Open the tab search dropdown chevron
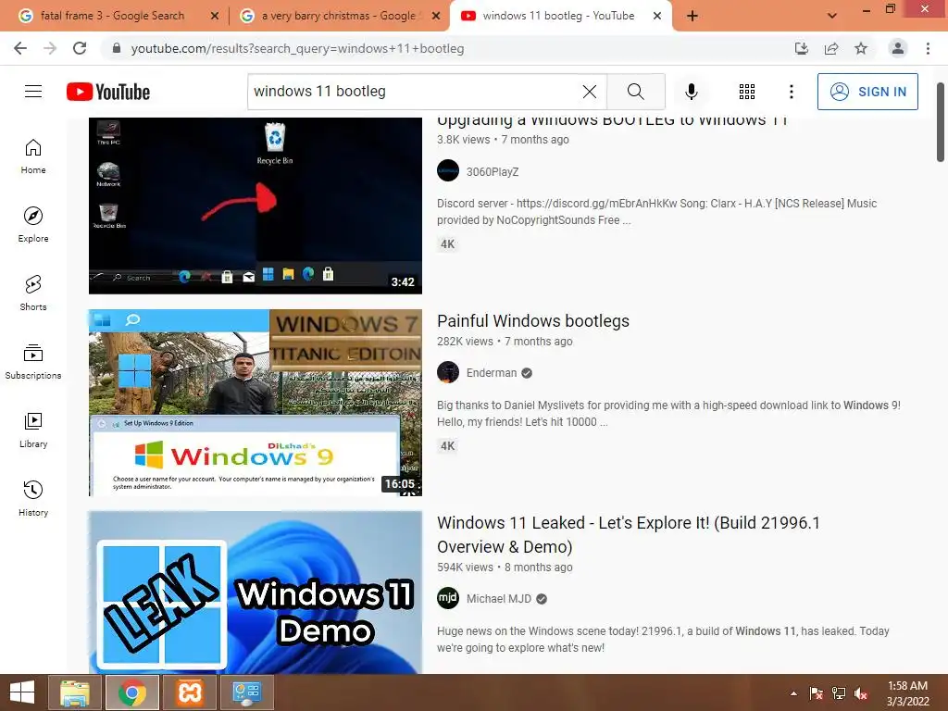Screen dimensions: 948x711 pyautogui.click(x=832, y=16)
